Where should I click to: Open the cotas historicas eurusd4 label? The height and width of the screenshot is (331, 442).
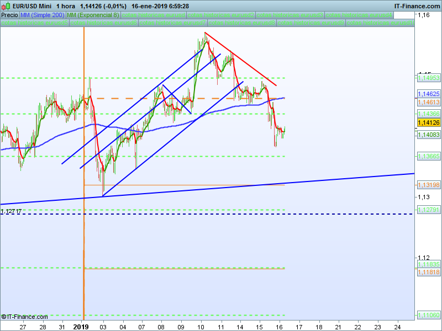click(359, 15)
